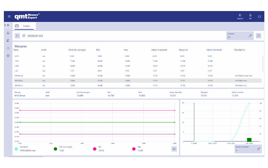268x168 pixels.
Task: Go back using the left arrow button
Action: coord(17,36)
